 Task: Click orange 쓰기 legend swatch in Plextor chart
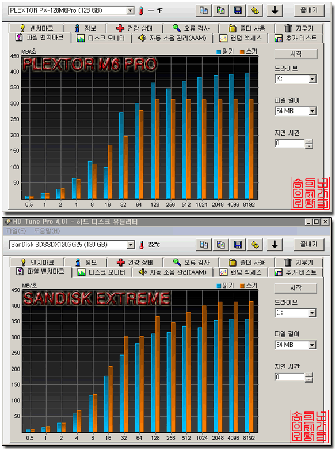tap(242, 52)
